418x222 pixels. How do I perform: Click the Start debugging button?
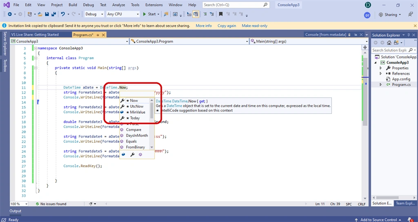coord(149,14)
